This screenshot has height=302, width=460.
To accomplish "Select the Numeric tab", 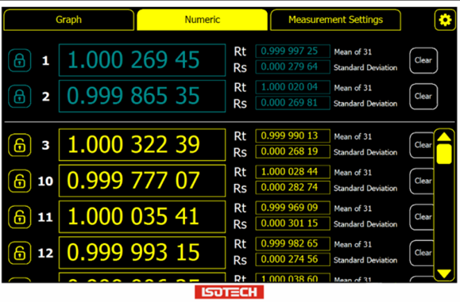I will click(202, 20).
